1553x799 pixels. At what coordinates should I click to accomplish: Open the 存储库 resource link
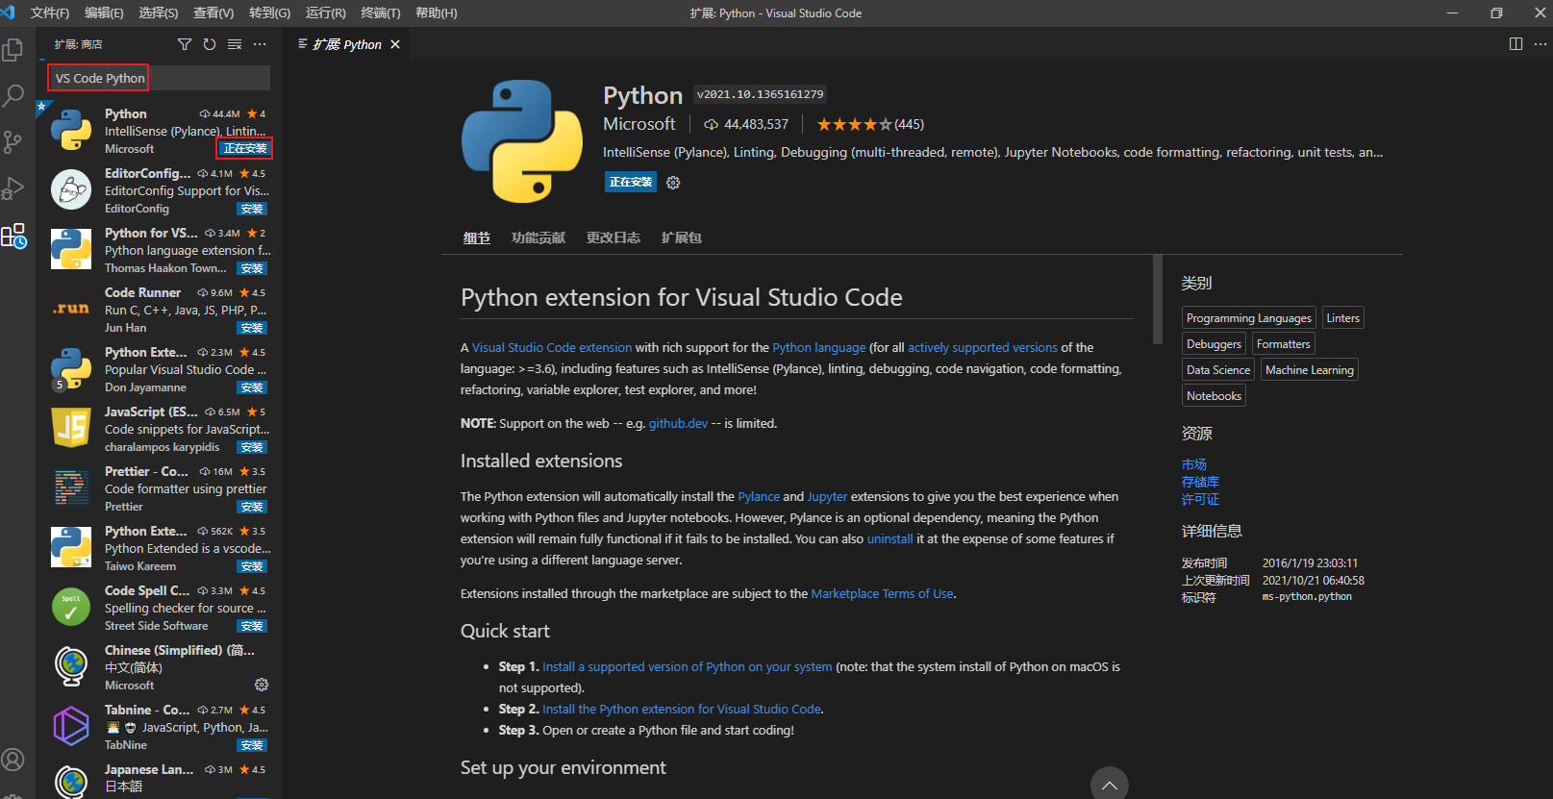(x=1200, y=482)
